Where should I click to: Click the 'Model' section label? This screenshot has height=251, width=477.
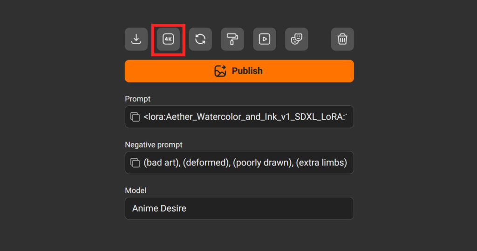[136, 190]
